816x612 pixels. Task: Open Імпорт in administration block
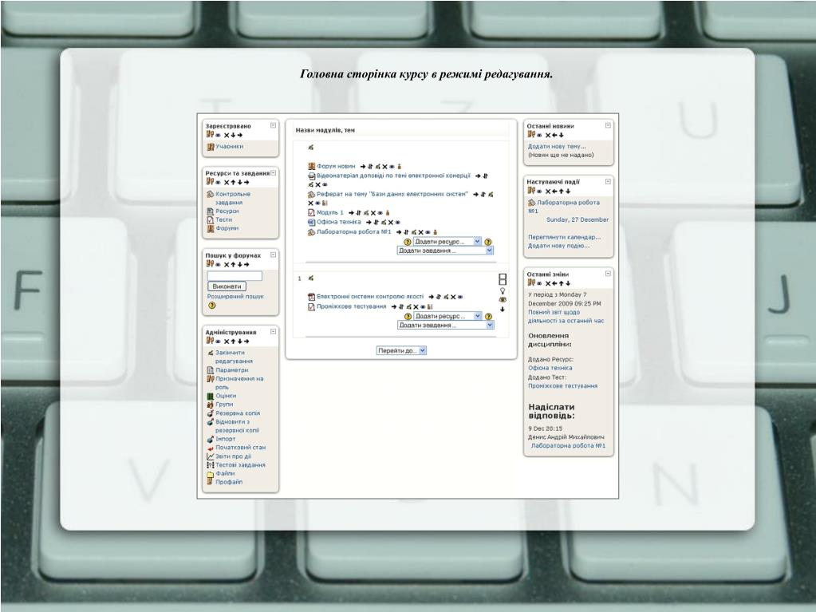point(225,439)
